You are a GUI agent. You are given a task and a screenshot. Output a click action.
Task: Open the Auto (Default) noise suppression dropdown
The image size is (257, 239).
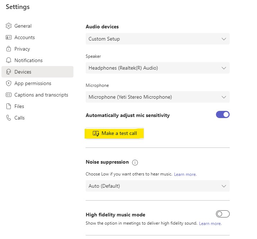[x=158, y=186]
